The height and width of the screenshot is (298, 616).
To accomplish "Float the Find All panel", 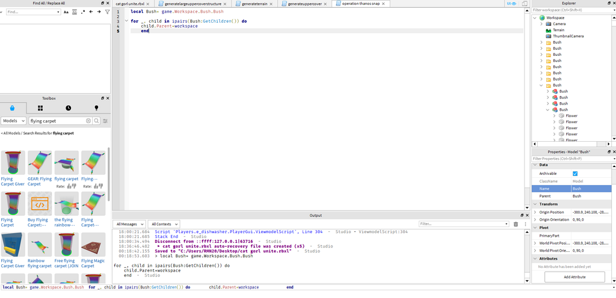I will [x=102, y=3].
